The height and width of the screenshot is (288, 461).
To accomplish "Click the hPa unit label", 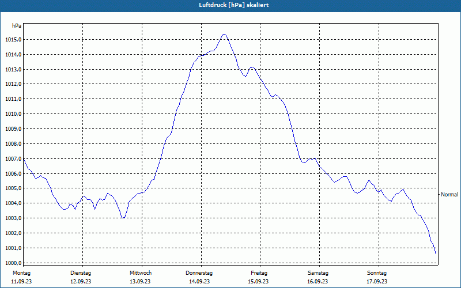I will 17,26.
